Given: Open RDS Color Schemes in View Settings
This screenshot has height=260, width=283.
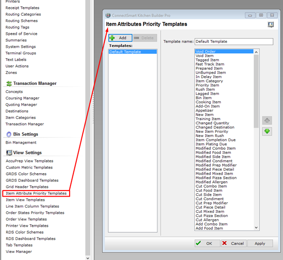Looking at the screenshot, I should (24, 232).
